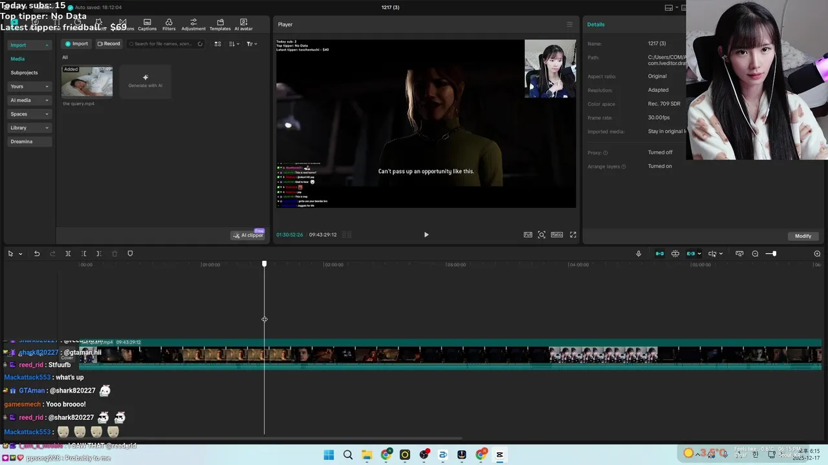The width and height of the screenshot is (828, 465).
Task: Focus the file name search field
Action: pyautogui.click(x=165, y=44)
